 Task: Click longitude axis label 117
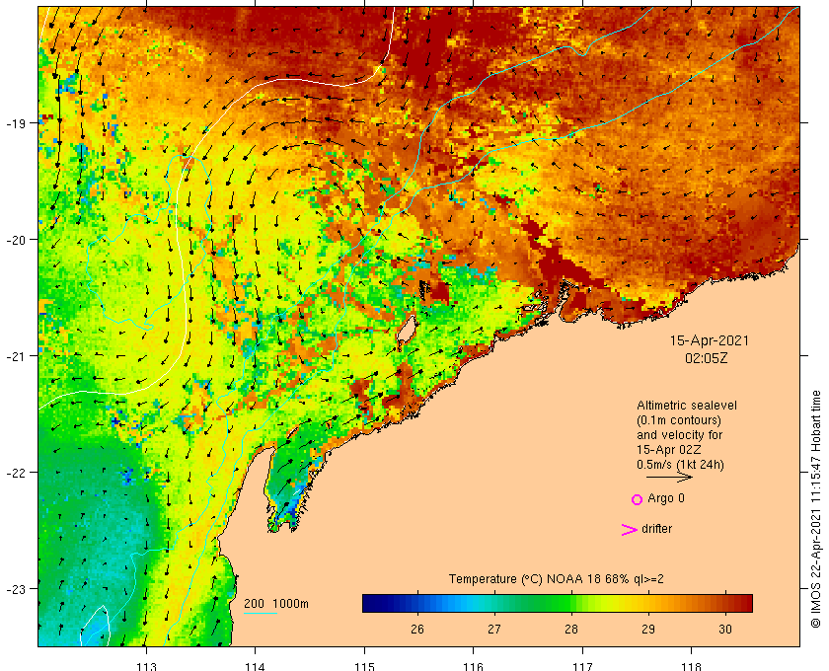[582, 666]
